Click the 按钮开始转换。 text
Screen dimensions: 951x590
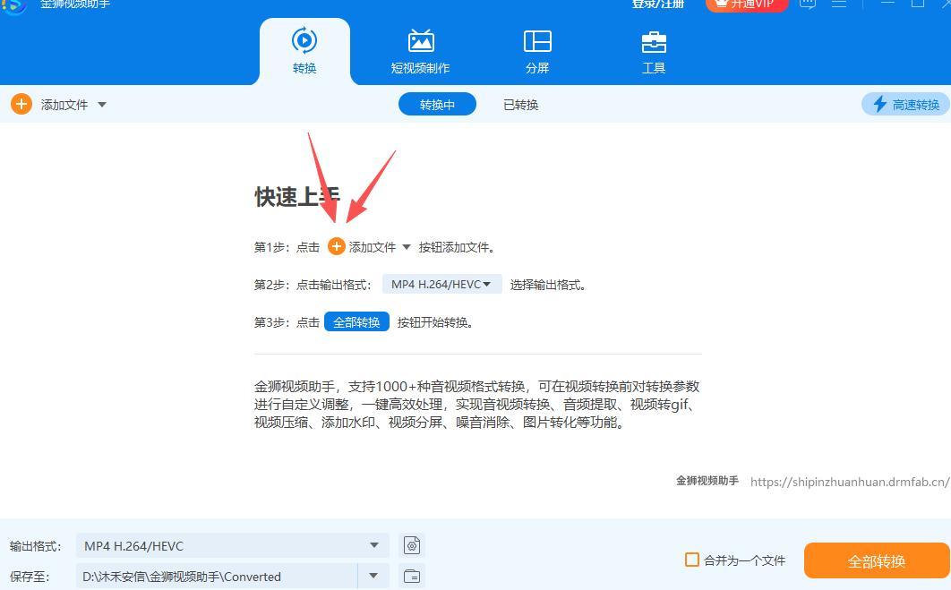click(435, 322)
